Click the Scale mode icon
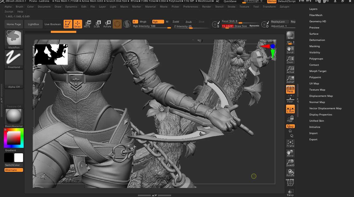 coord(97,24)
